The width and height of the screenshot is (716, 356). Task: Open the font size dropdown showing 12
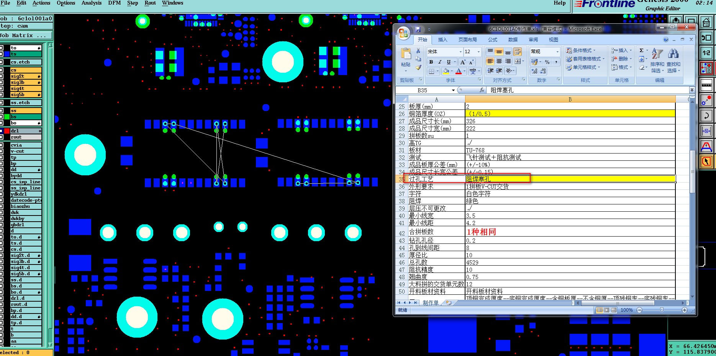478,52
